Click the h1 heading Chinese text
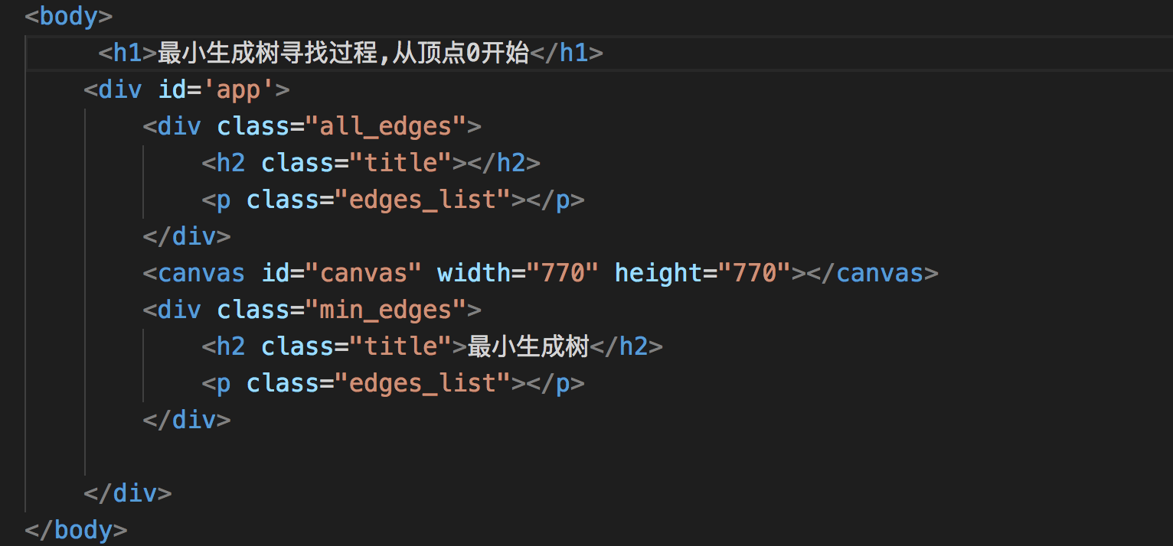 point(344,53)
